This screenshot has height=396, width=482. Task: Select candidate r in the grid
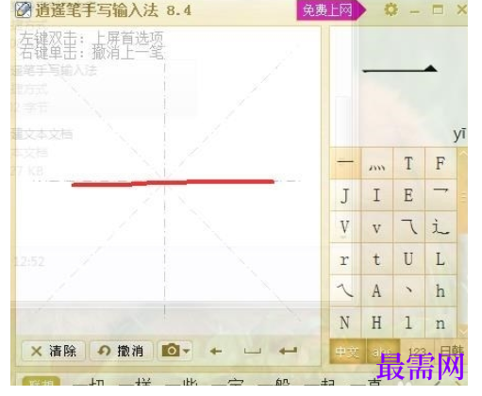345,259
